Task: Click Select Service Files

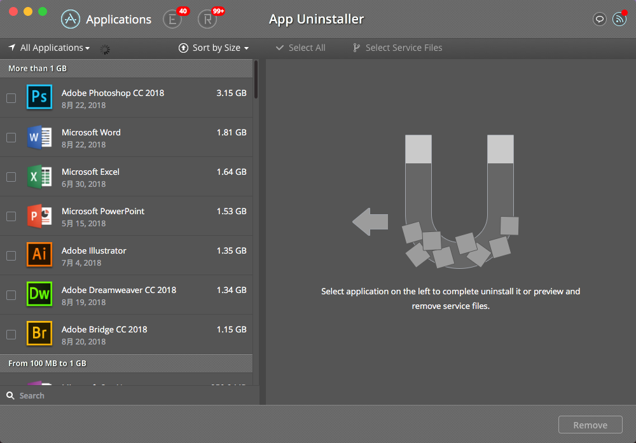Action: 397,48
